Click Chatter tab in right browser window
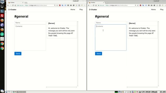Screen dimensions: 166x93 point(96,3)
